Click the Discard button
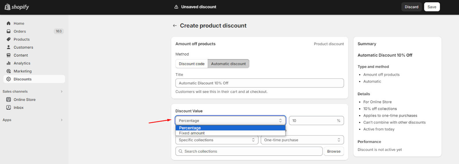 coord(412,7)
